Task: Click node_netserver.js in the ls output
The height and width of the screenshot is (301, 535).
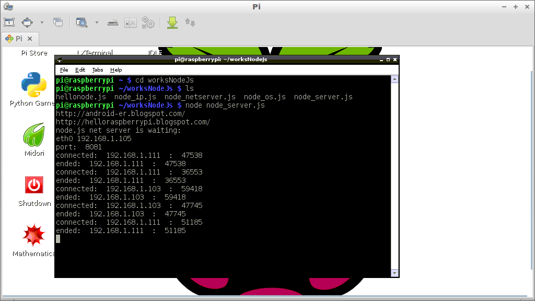Action: 200,97
